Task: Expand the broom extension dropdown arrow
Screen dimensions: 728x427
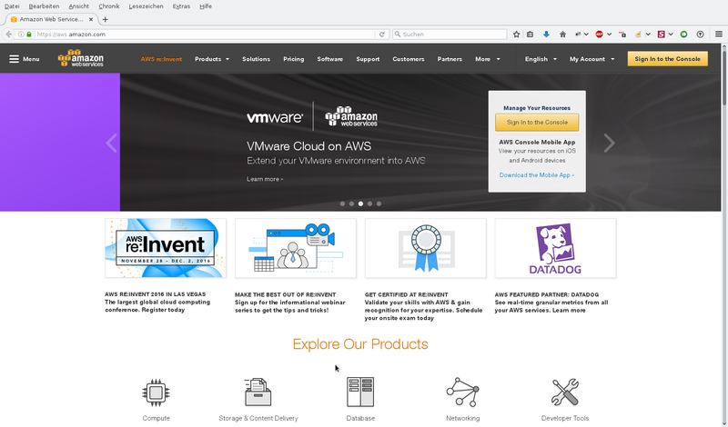Action: click(648, 35)
